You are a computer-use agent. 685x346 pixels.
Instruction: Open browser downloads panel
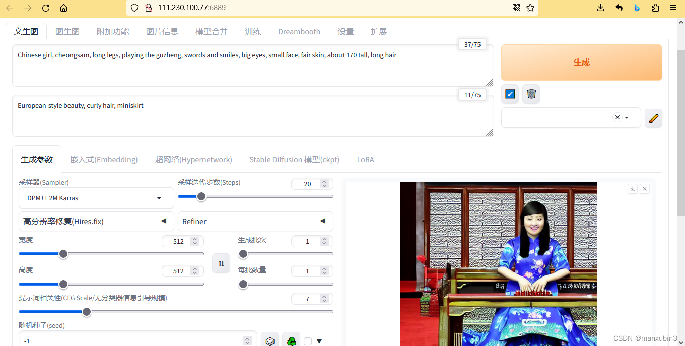point(600,8)
